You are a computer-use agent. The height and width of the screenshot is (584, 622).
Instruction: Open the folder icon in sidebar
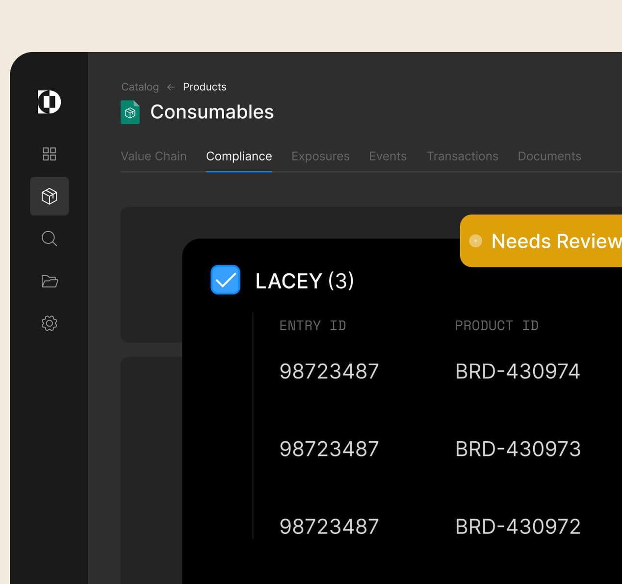tap(49, 281)
